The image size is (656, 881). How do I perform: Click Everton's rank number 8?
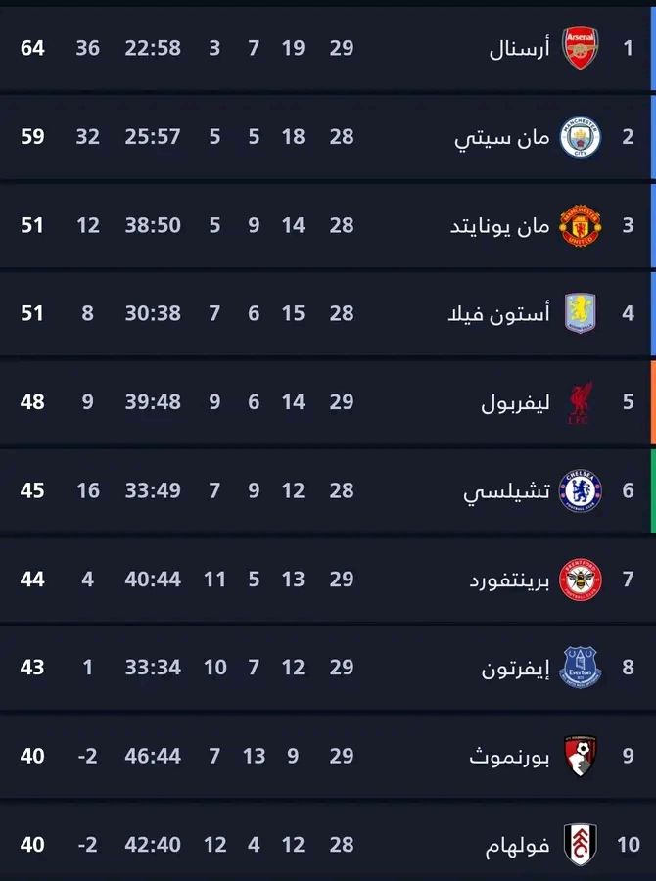(628, 668)
